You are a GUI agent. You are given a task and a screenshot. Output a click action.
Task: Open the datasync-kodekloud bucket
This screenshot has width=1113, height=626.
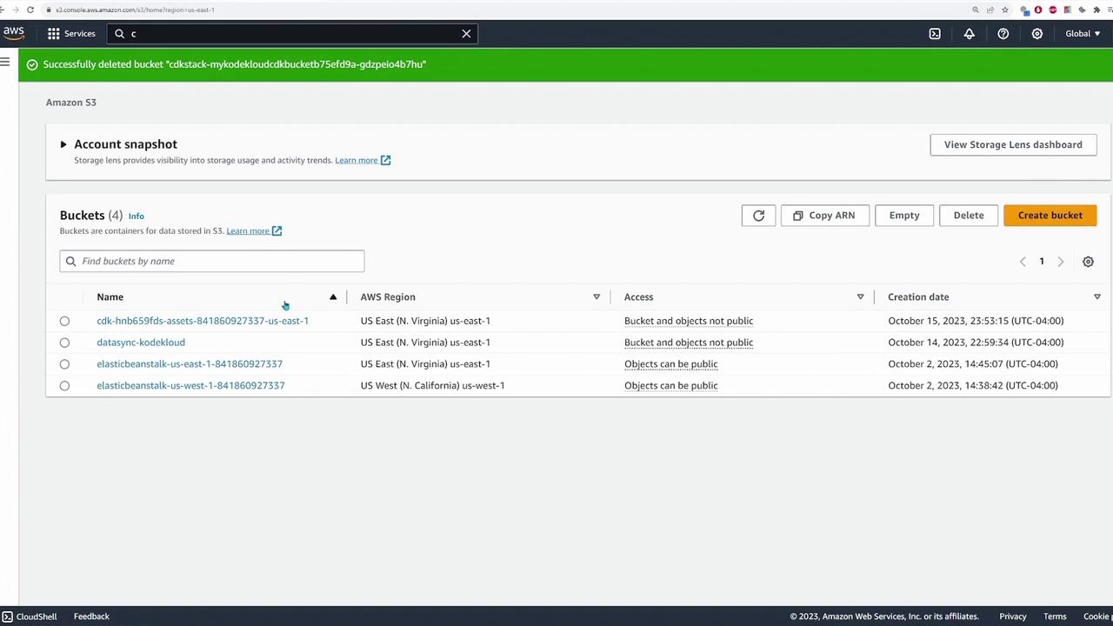[x=141, y=343]
